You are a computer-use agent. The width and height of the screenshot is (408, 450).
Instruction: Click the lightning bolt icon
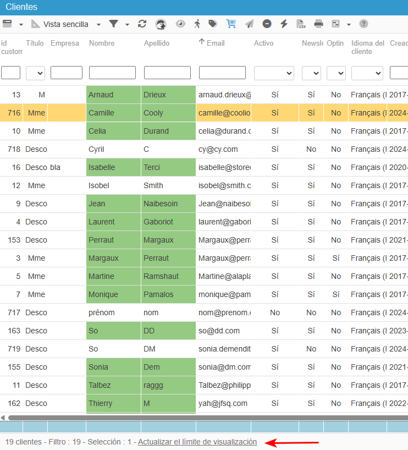click(284, 24)
